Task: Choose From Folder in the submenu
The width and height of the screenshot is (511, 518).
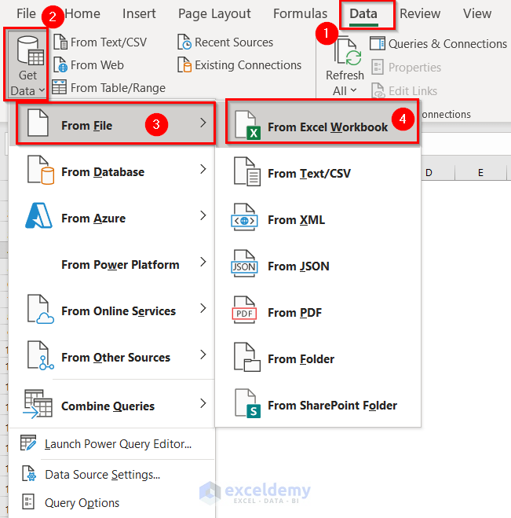Action: [318, 358]
